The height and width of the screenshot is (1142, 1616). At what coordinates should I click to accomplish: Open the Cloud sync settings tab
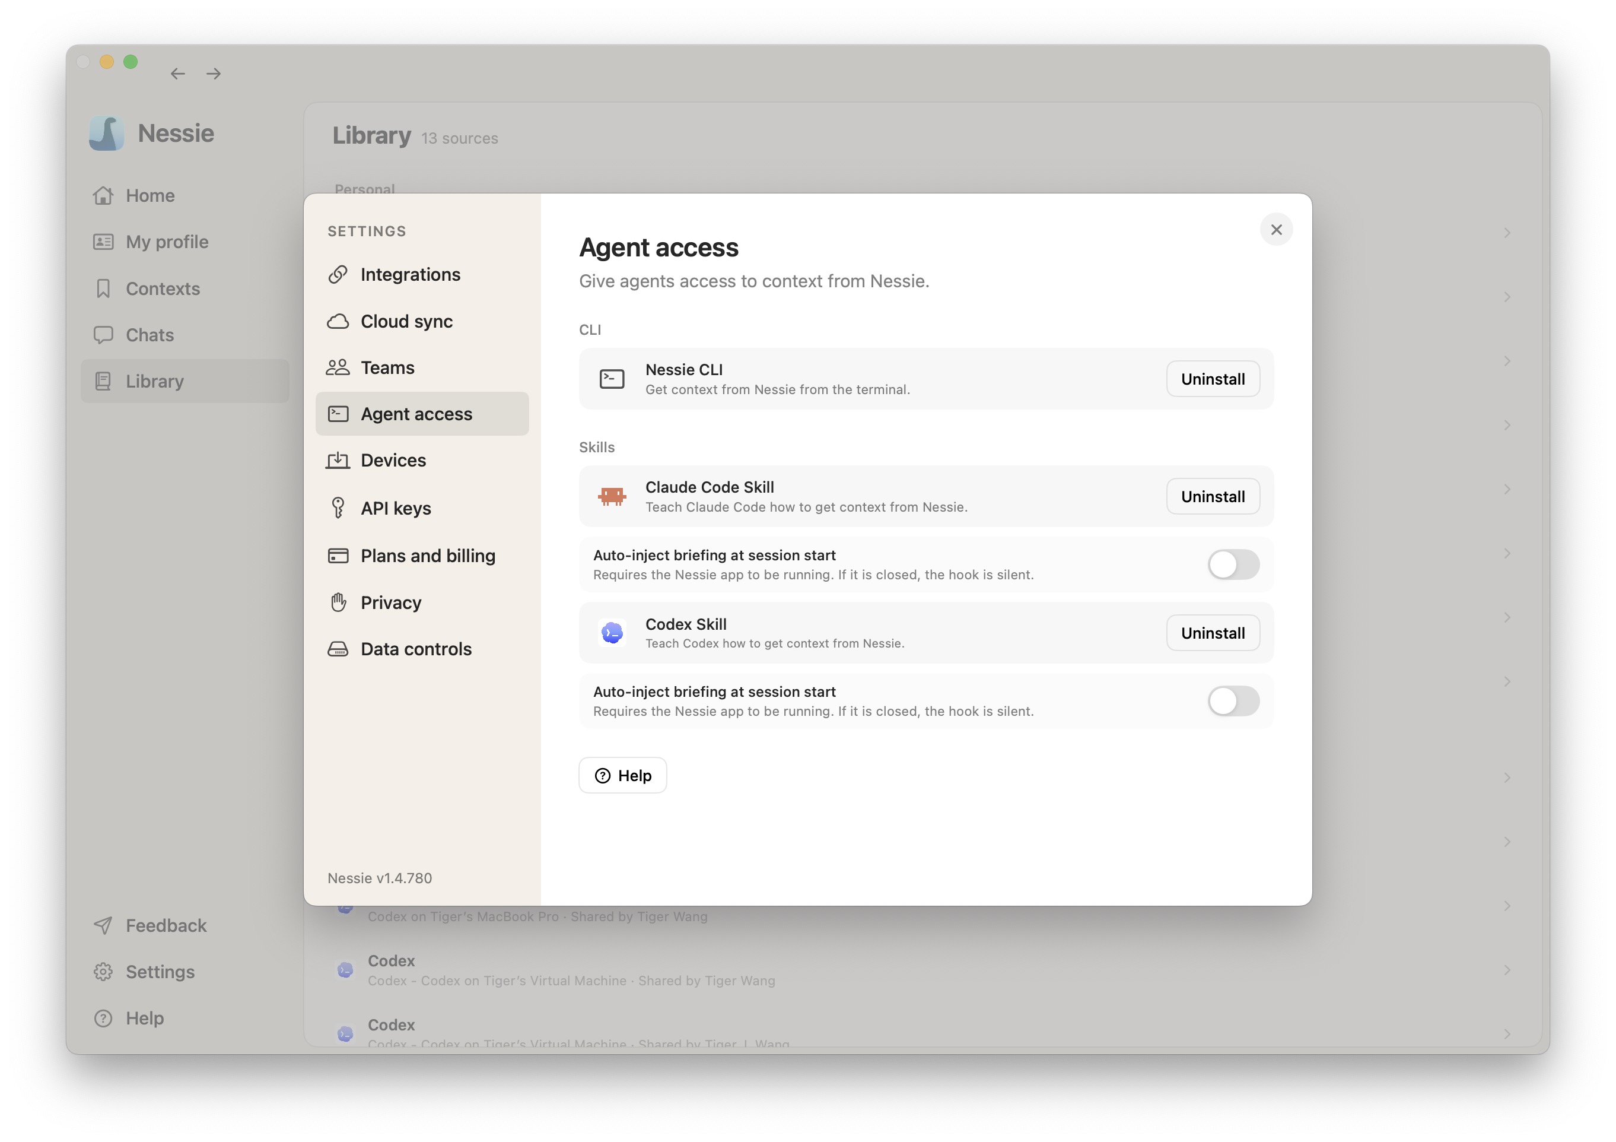click(422, 321)
